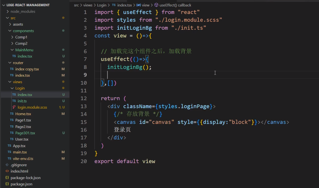319x188 pixels.
Task: Place cursor on initLoginBg(); call line
Action: point(129,67)
